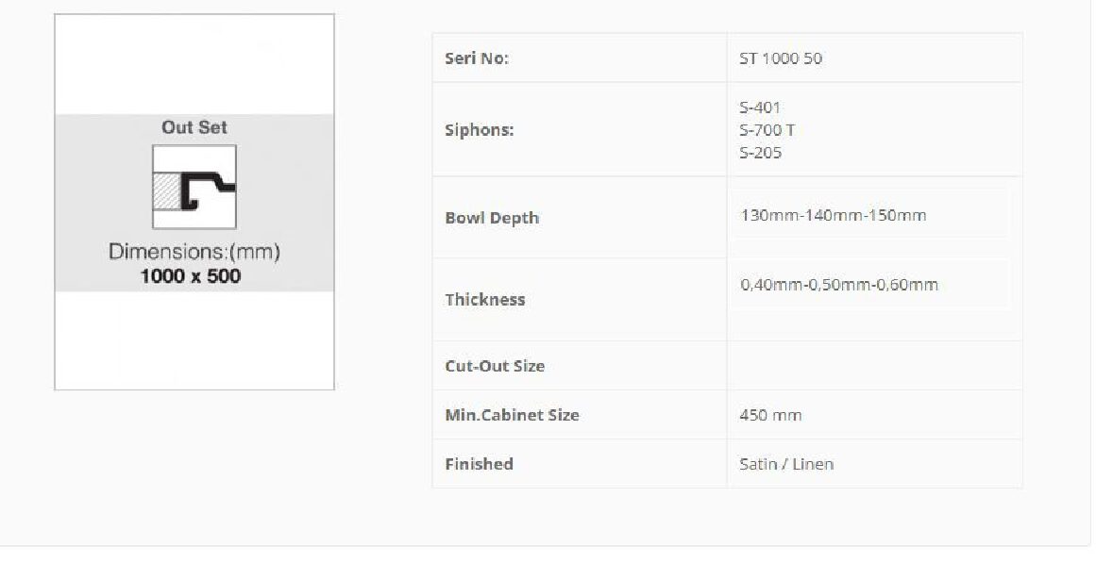1096x563 pixels.
Task: Click the "Seri No:" row label
Action: click(477, 58)
